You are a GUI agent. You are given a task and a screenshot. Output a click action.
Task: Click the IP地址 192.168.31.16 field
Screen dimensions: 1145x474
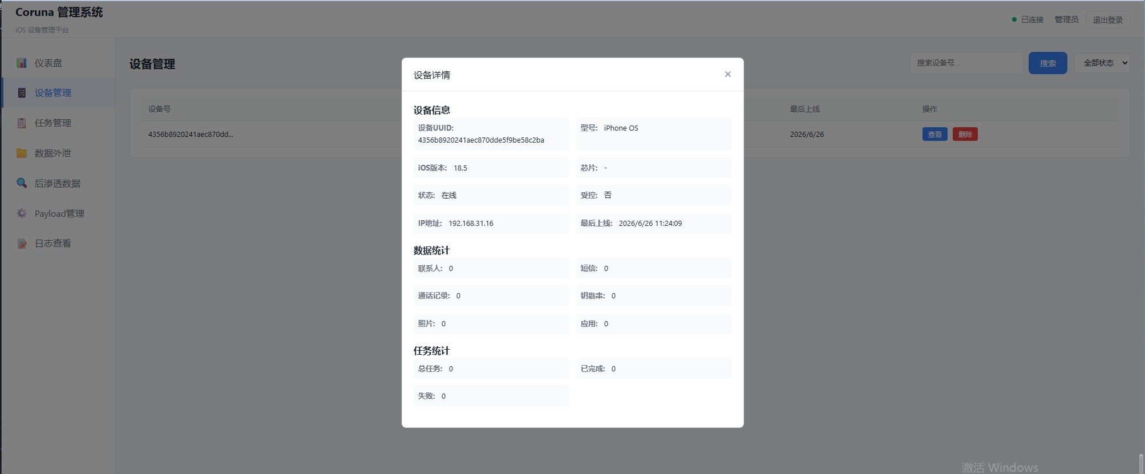coord(491,223)
